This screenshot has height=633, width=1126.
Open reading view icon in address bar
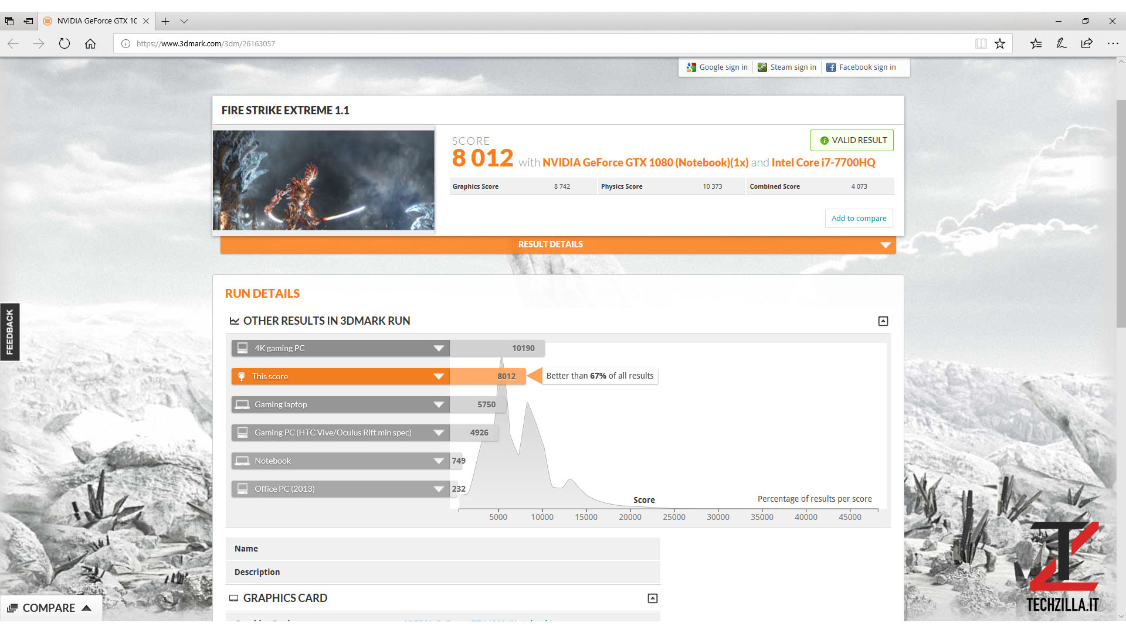[981, 43]
